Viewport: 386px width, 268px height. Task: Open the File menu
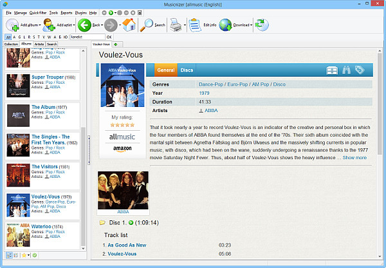click(8, 13)
